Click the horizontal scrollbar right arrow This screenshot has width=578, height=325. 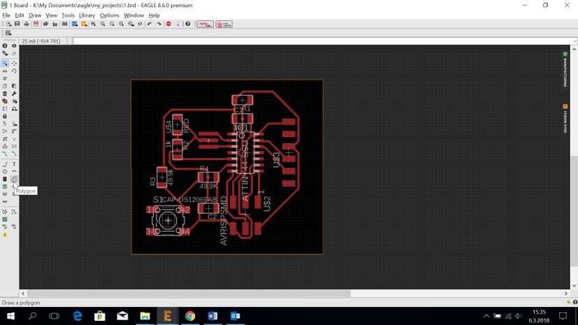click(566, 294)
